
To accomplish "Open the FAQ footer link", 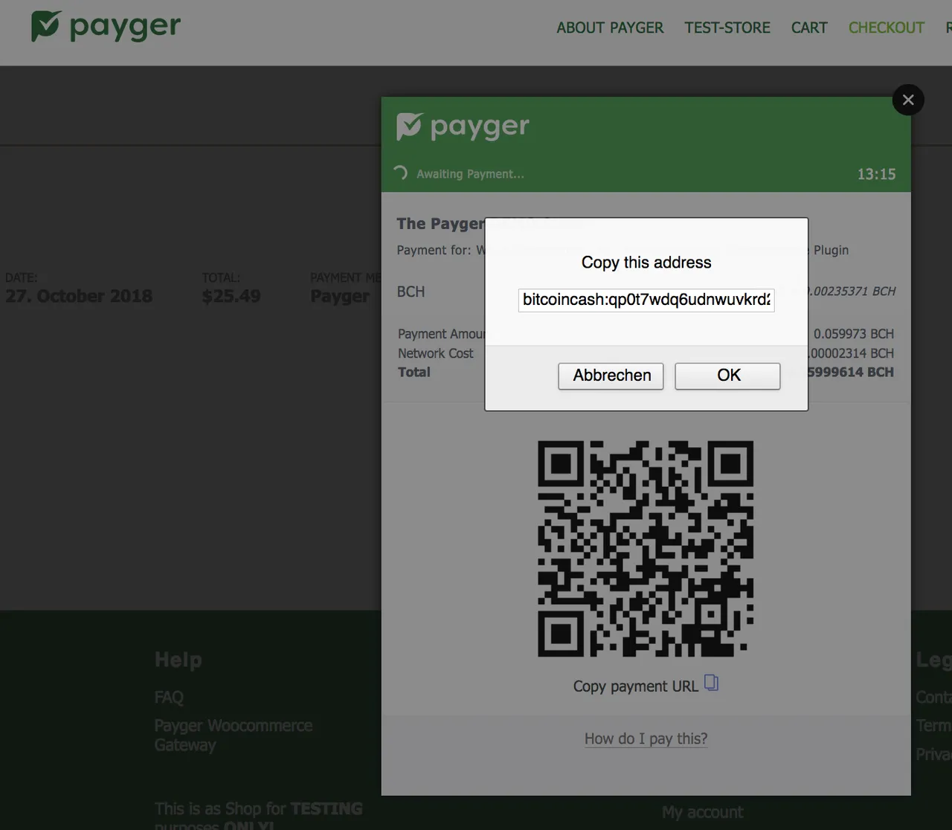I will click(x=169, y=698).
